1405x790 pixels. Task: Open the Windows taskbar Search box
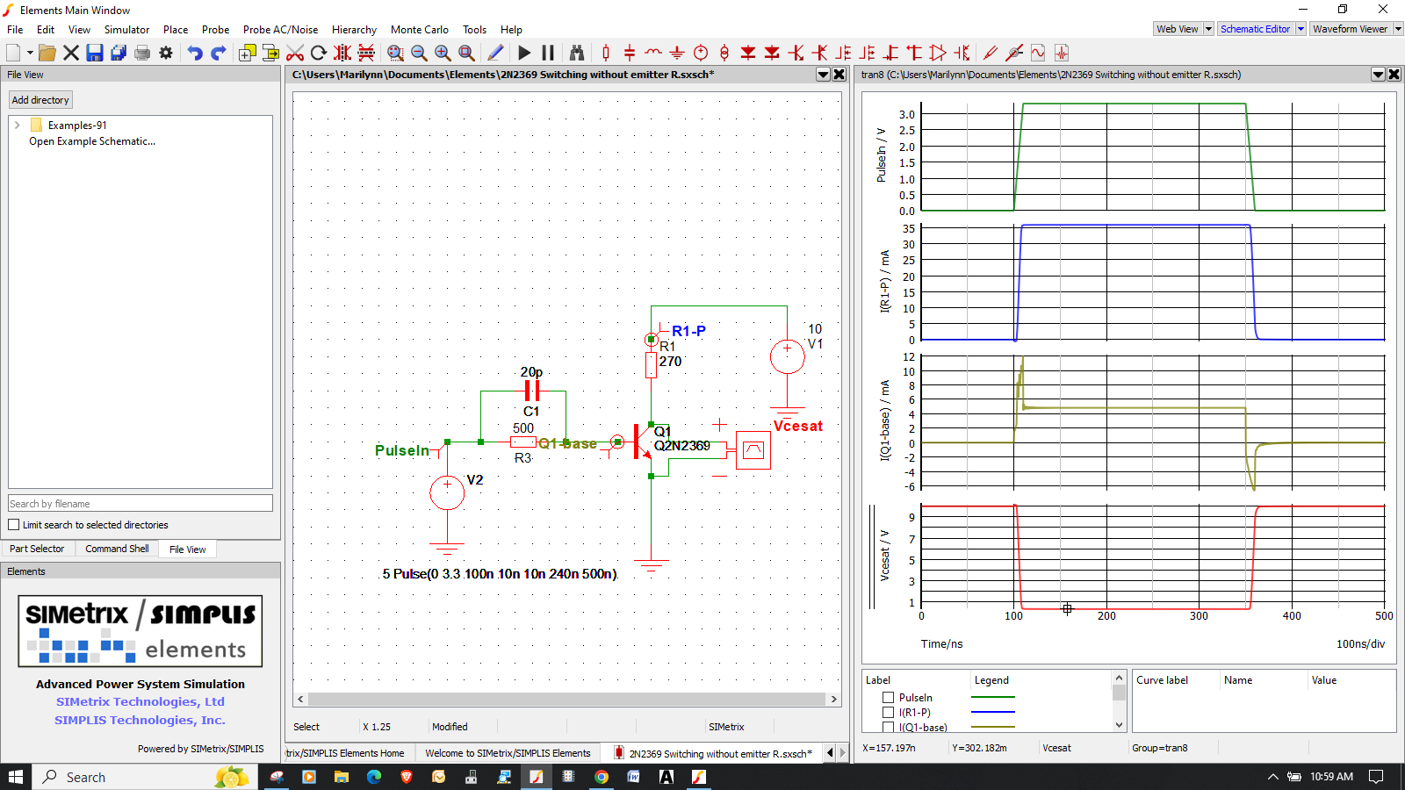pos(145,777)
